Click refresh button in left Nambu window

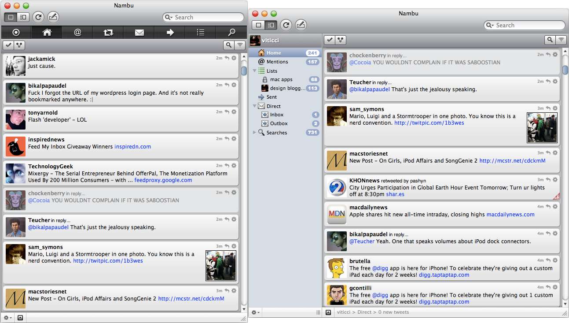38,17
